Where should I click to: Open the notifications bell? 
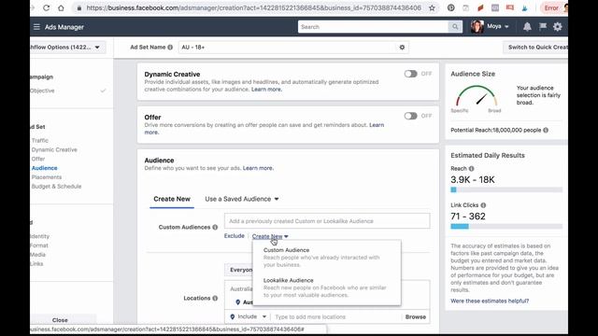[527, 27]
